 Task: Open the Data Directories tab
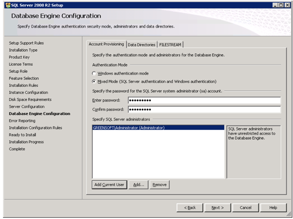pos(142,45)
